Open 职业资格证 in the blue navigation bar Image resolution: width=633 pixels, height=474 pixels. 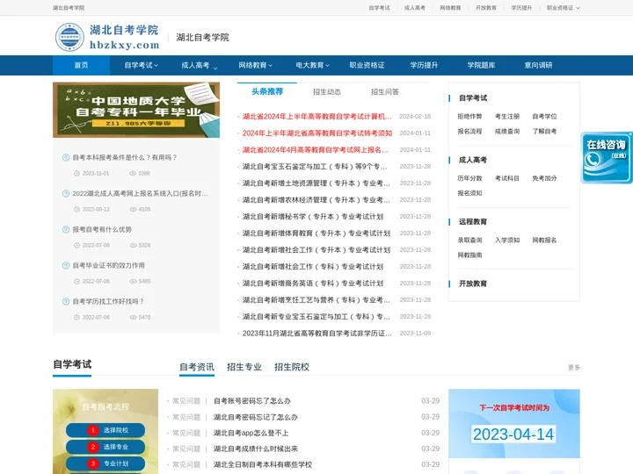367,65
